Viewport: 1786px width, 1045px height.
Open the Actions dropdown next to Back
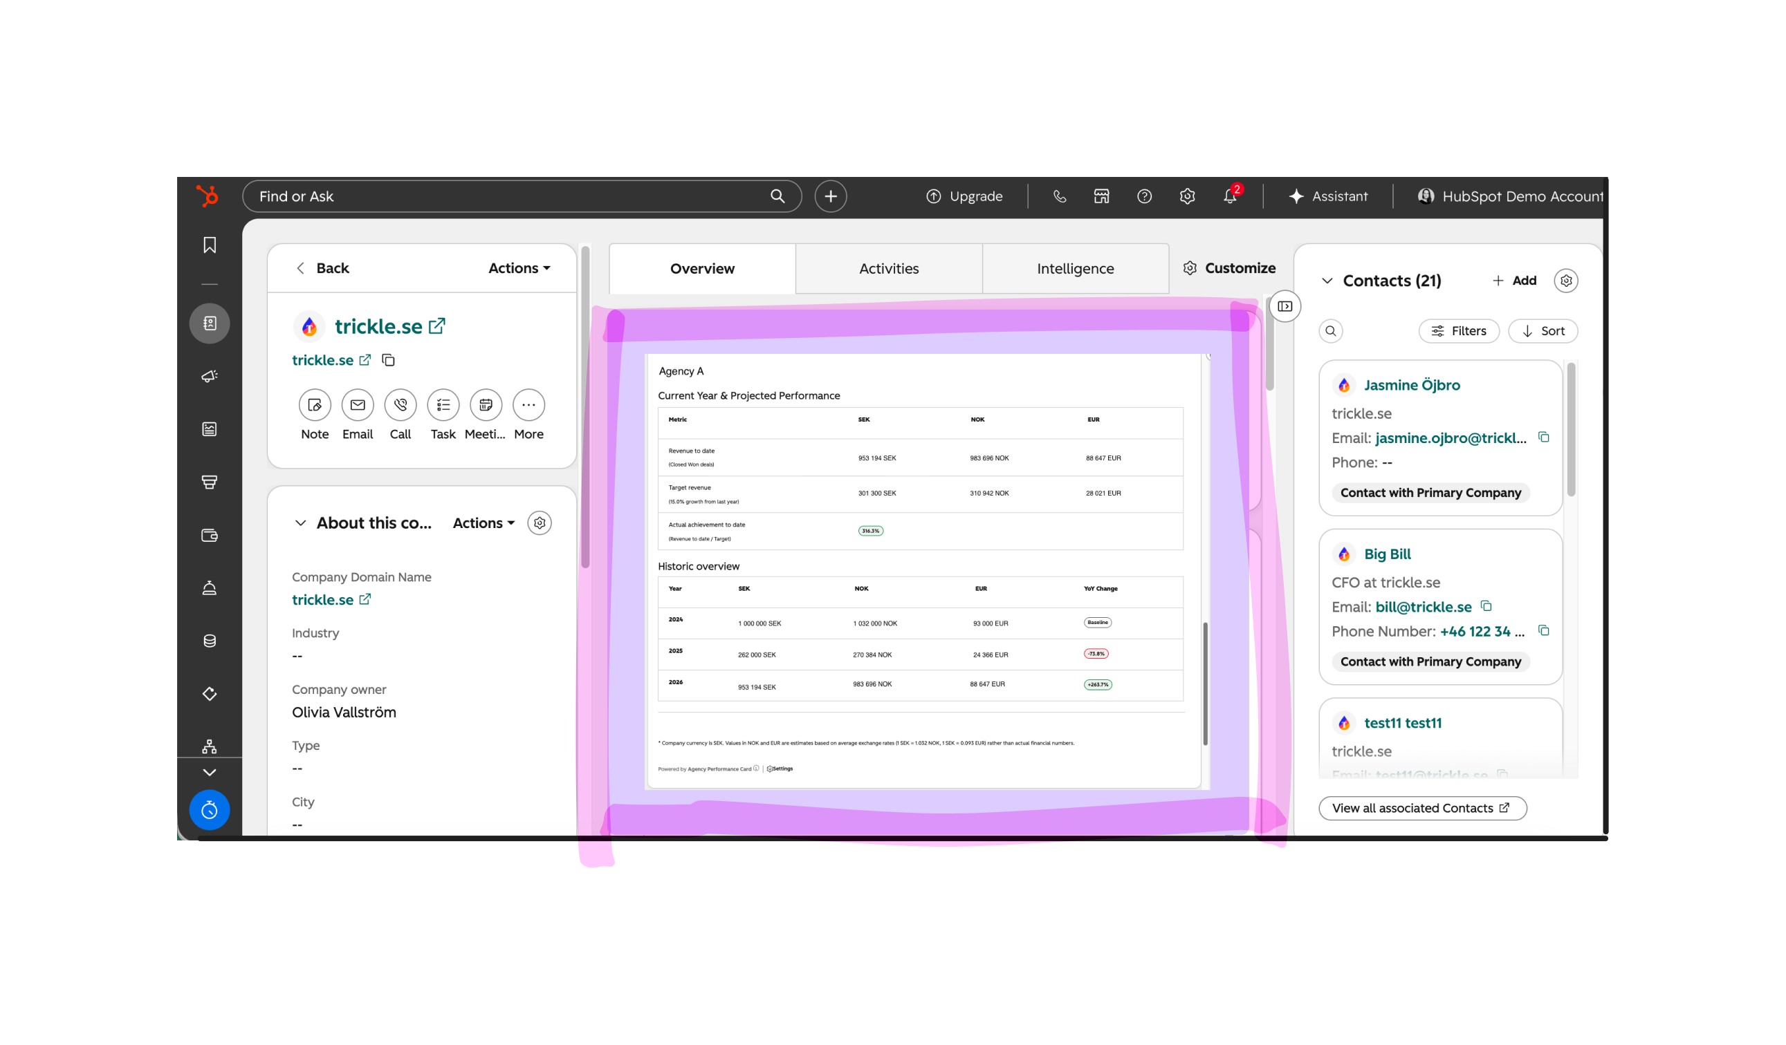pos(519,268)
